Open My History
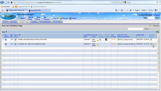This screenshot has width=161, height=91. coord(45,18)
